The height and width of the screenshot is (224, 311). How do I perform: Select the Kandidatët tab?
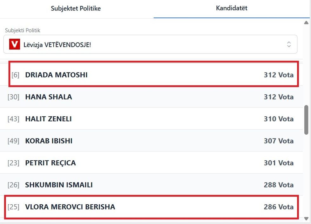coord(231,8)
